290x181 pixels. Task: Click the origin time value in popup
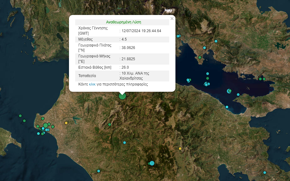(x=141, y=31)
